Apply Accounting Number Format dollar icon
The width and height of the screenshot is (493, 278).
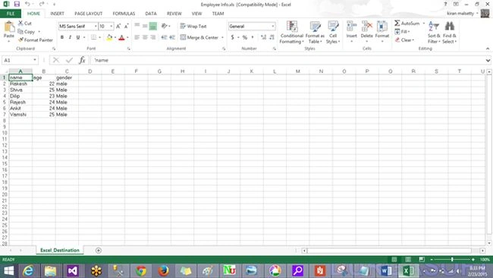pos(232,37)
